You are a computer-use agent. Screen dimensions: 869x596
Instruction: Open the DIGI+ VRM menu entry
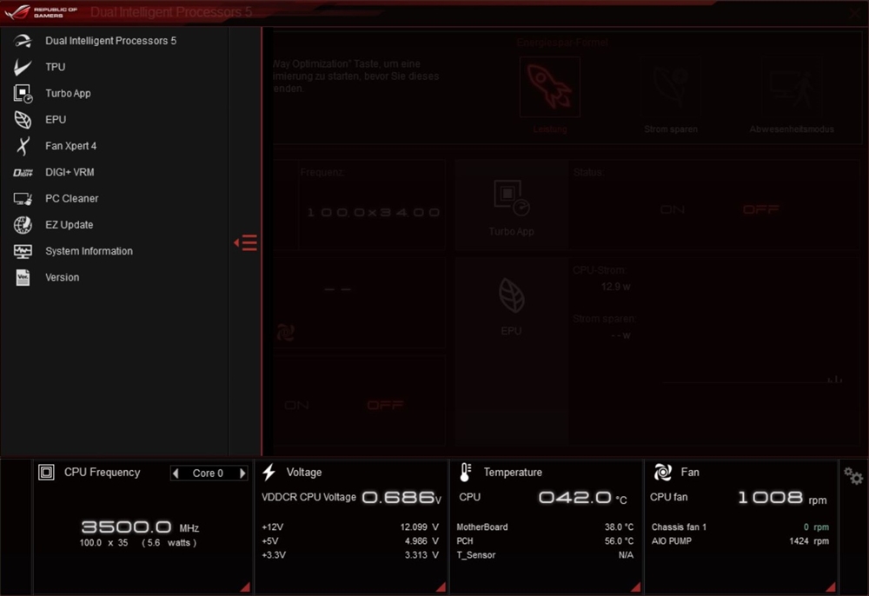pyautogui.click(x=70, y=172)
